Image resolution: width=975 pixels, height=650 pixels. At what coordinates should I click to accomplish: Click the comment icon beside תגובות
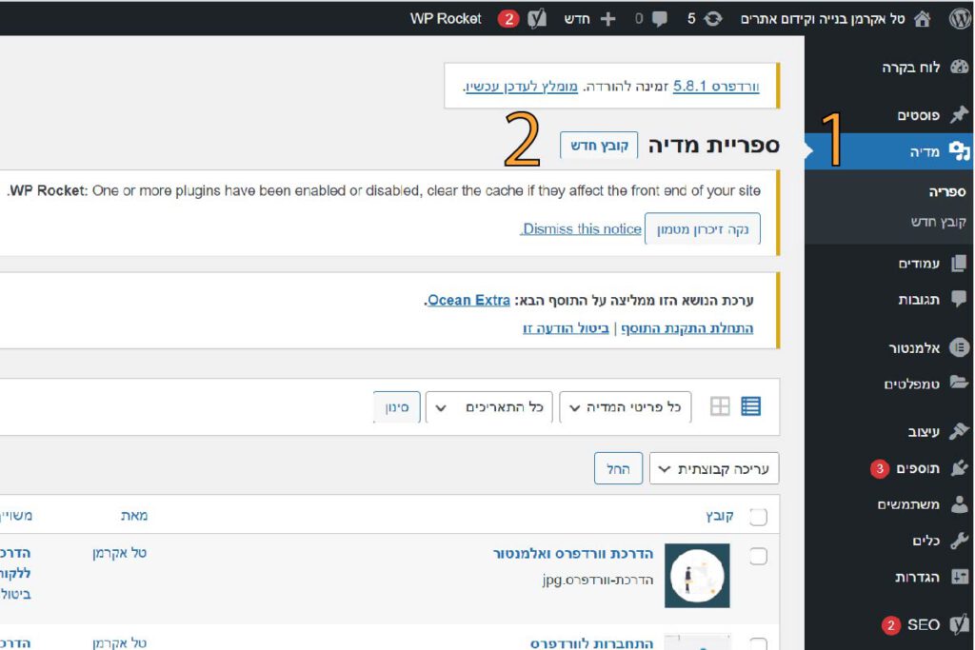959,300
